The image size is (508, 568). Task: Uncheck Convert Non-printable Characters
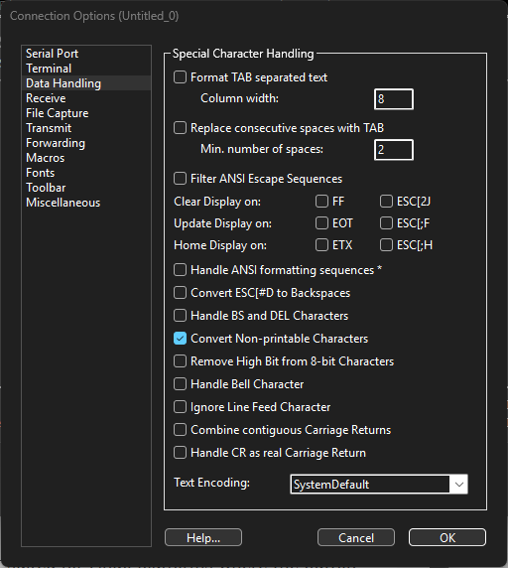point(180,339)
